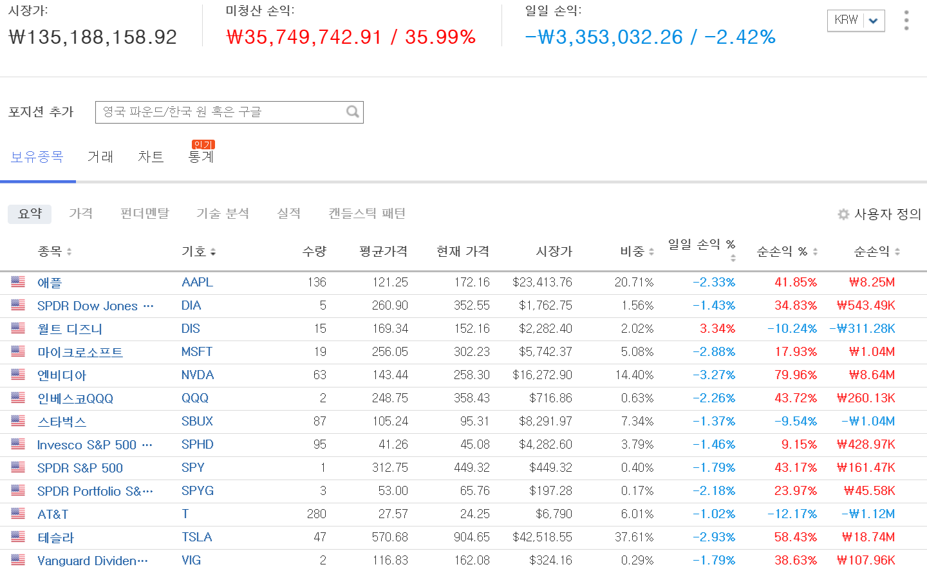Click the 평균가격 column header

point(383,252)
